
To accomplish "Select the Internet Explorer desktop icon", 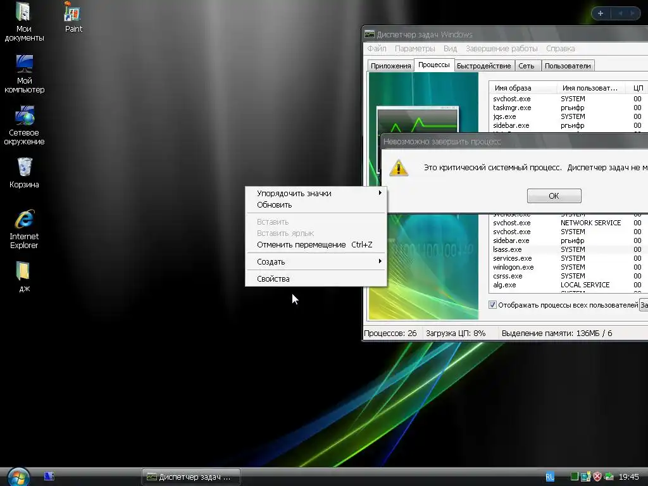I will coord(24,229).
